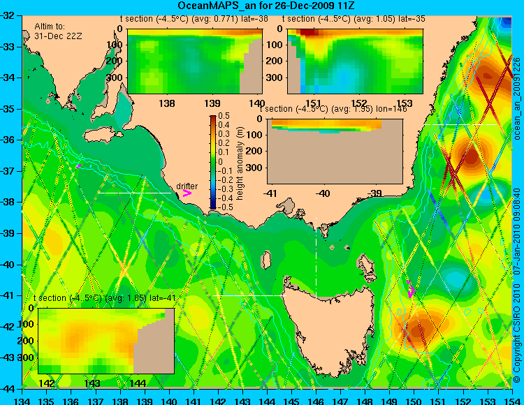Click the -40 label under the lon=146 section
Image resolution: width=524 pixels, height=405 pixels.
323,193
